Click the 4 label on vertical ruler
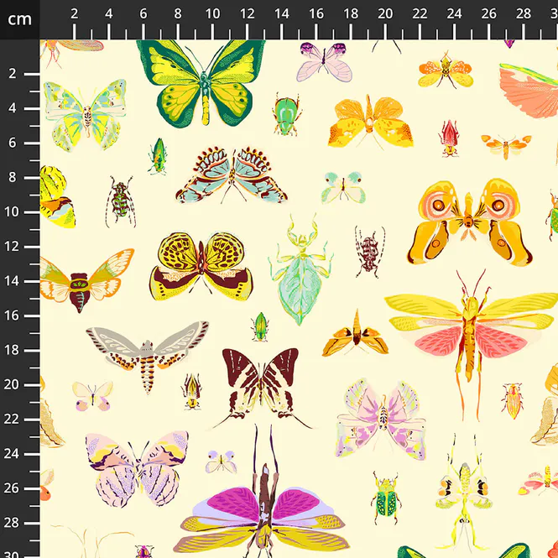Viewport: 558px width, 558px height. pyautogui.click(x=13, y=108)
